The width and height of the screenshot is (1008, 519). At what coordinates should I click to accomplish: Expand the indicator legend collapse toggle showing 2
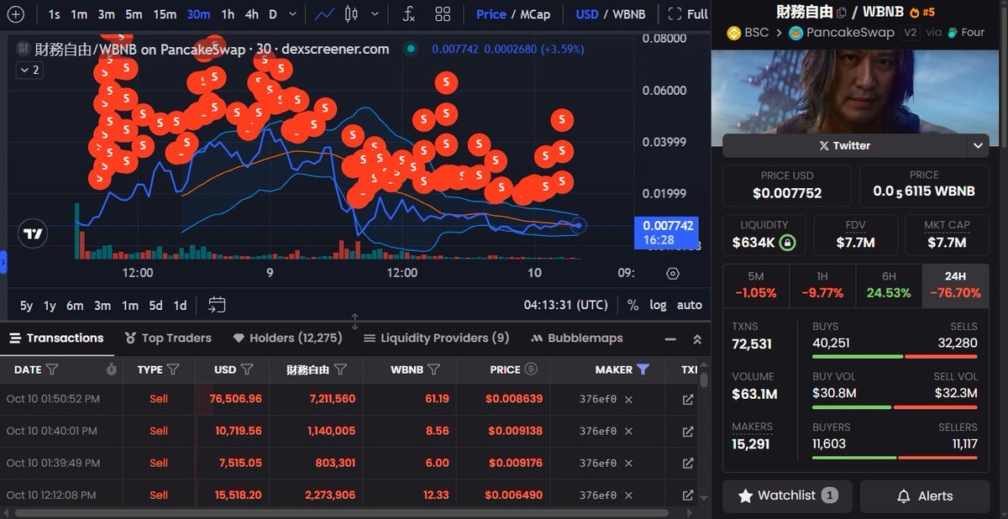tap(29, 71)
